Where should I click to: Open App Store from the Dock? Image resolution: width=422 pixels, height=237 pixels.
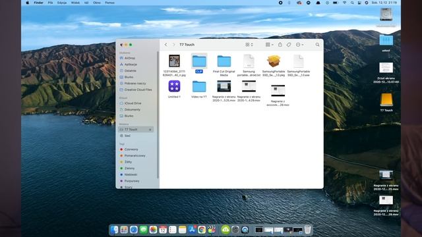(192, 230)
